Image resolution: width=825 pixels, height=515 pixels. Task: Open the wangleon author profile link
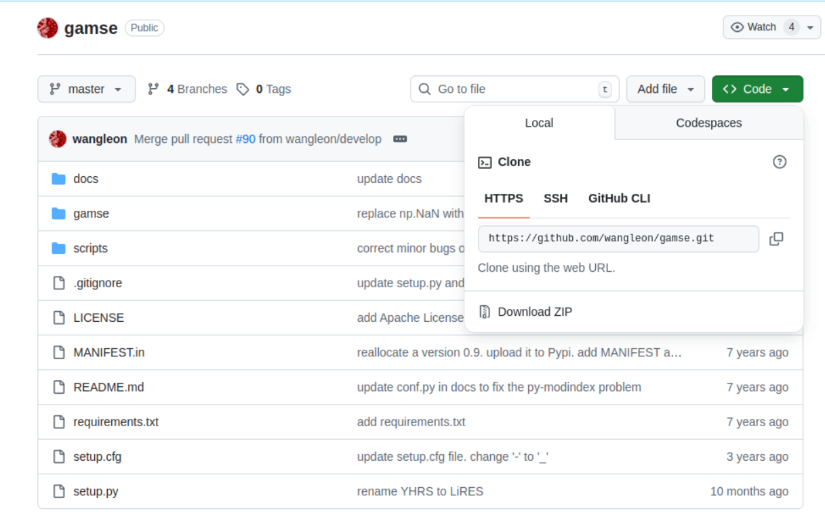[100, 139]
